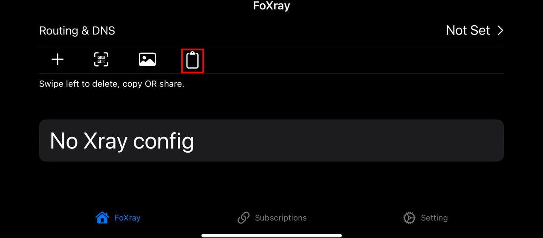Viewport: 543px width, 238px height.
Task: Click the gear Setting icon
Action: (x=409, y=218)
